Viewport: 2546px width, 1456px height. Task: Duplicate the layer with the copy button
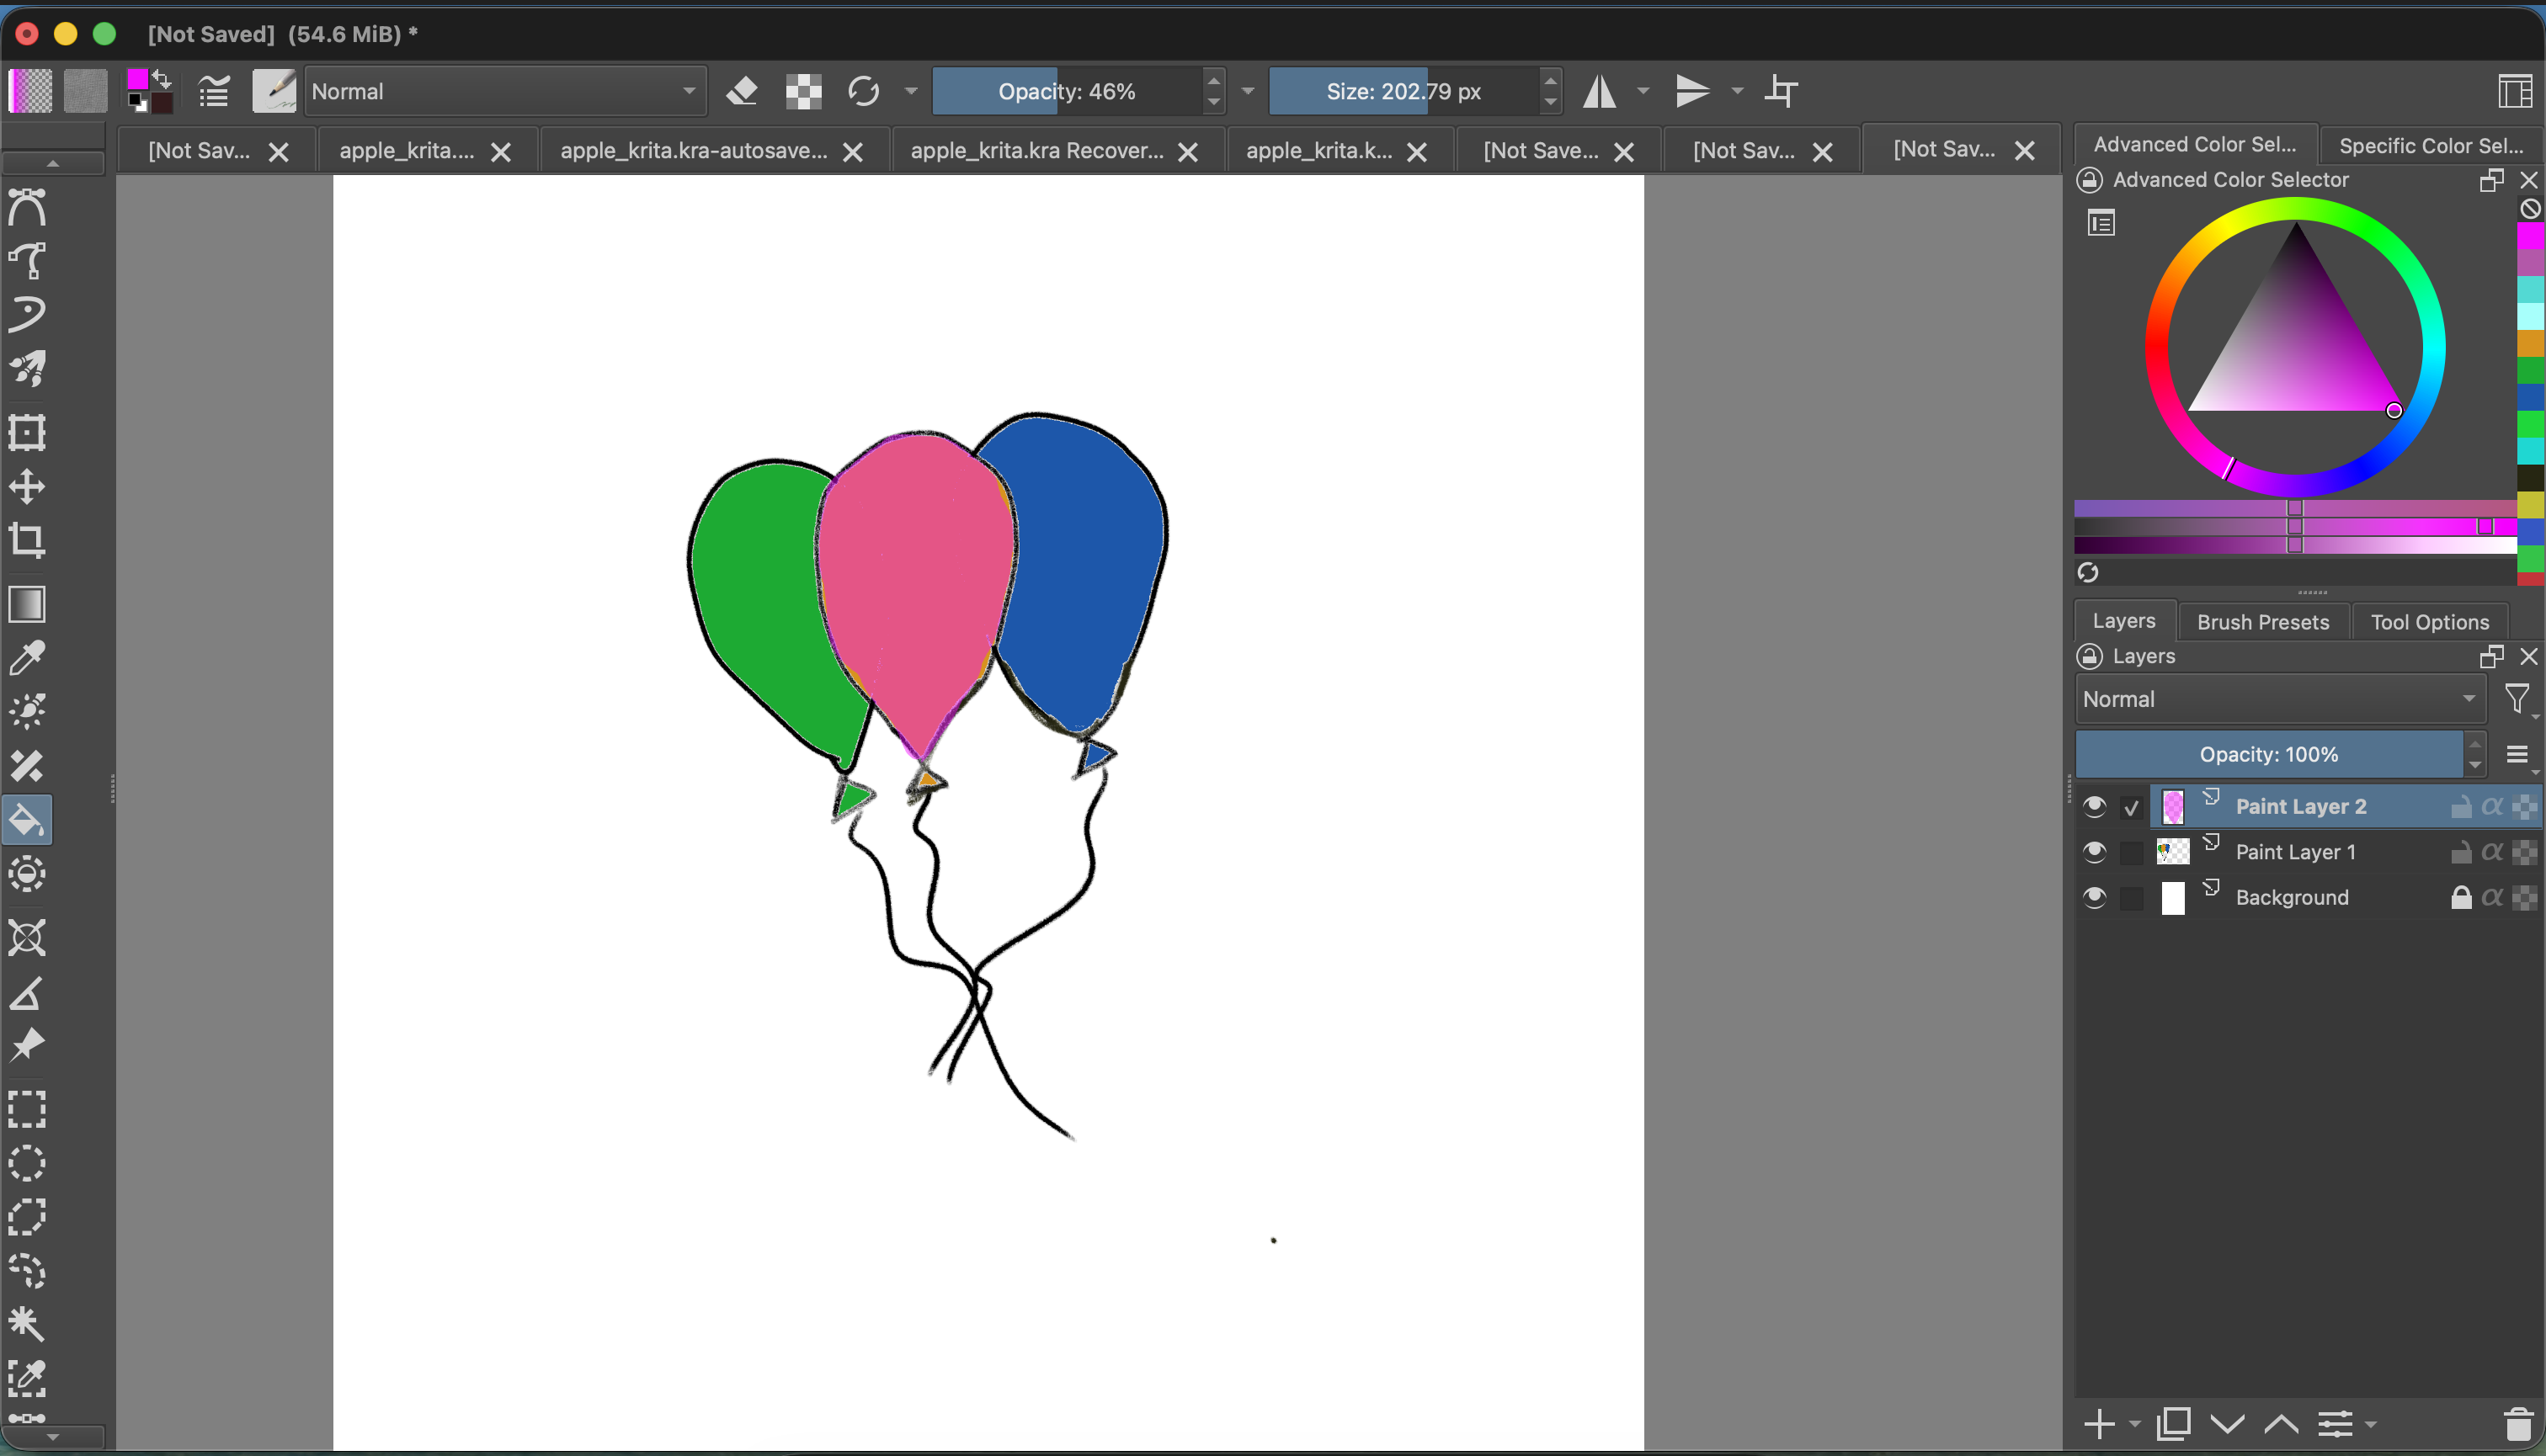coord(2174,1423)
